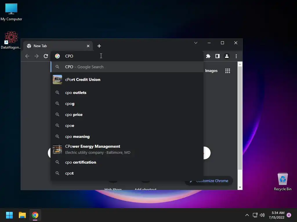Toggle the side panel icon
297x222 pixels.
point(218,56)
